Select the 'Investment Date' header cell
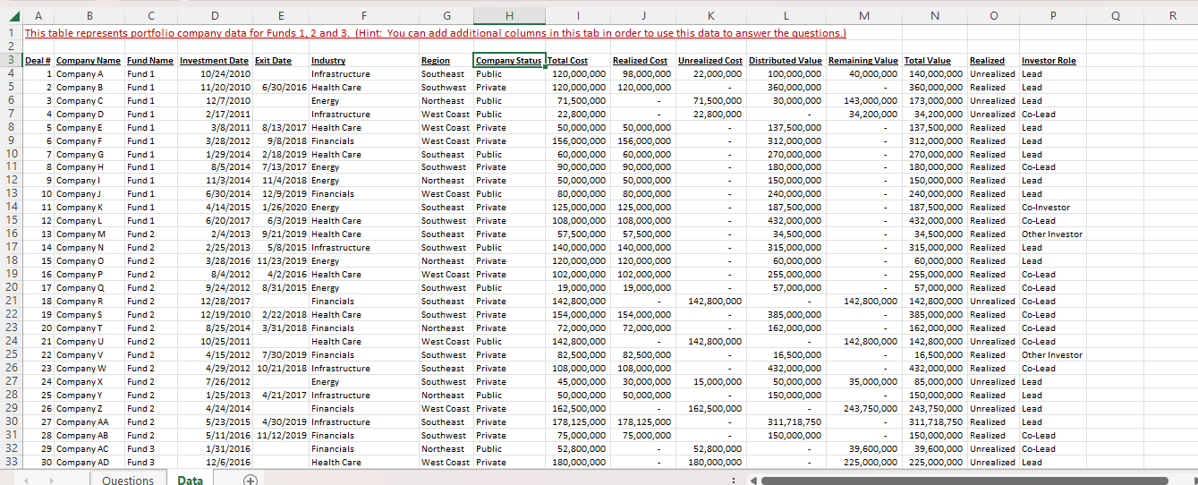This screenshot has height=485, width=1198. click(215, 60)
